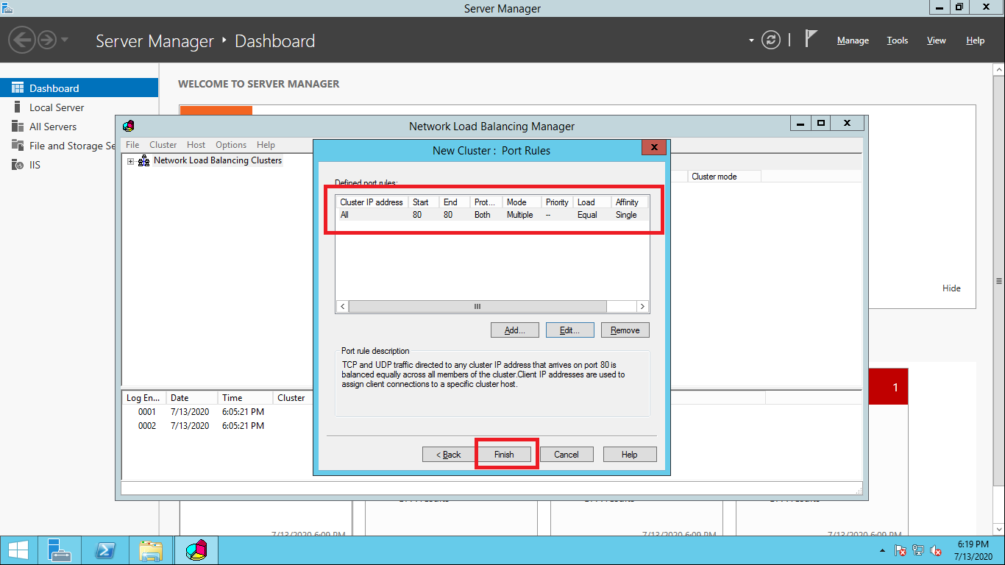Open Server Manager from the taskbar
This screenshot has height=565, width=1005.
click(60, 550)
